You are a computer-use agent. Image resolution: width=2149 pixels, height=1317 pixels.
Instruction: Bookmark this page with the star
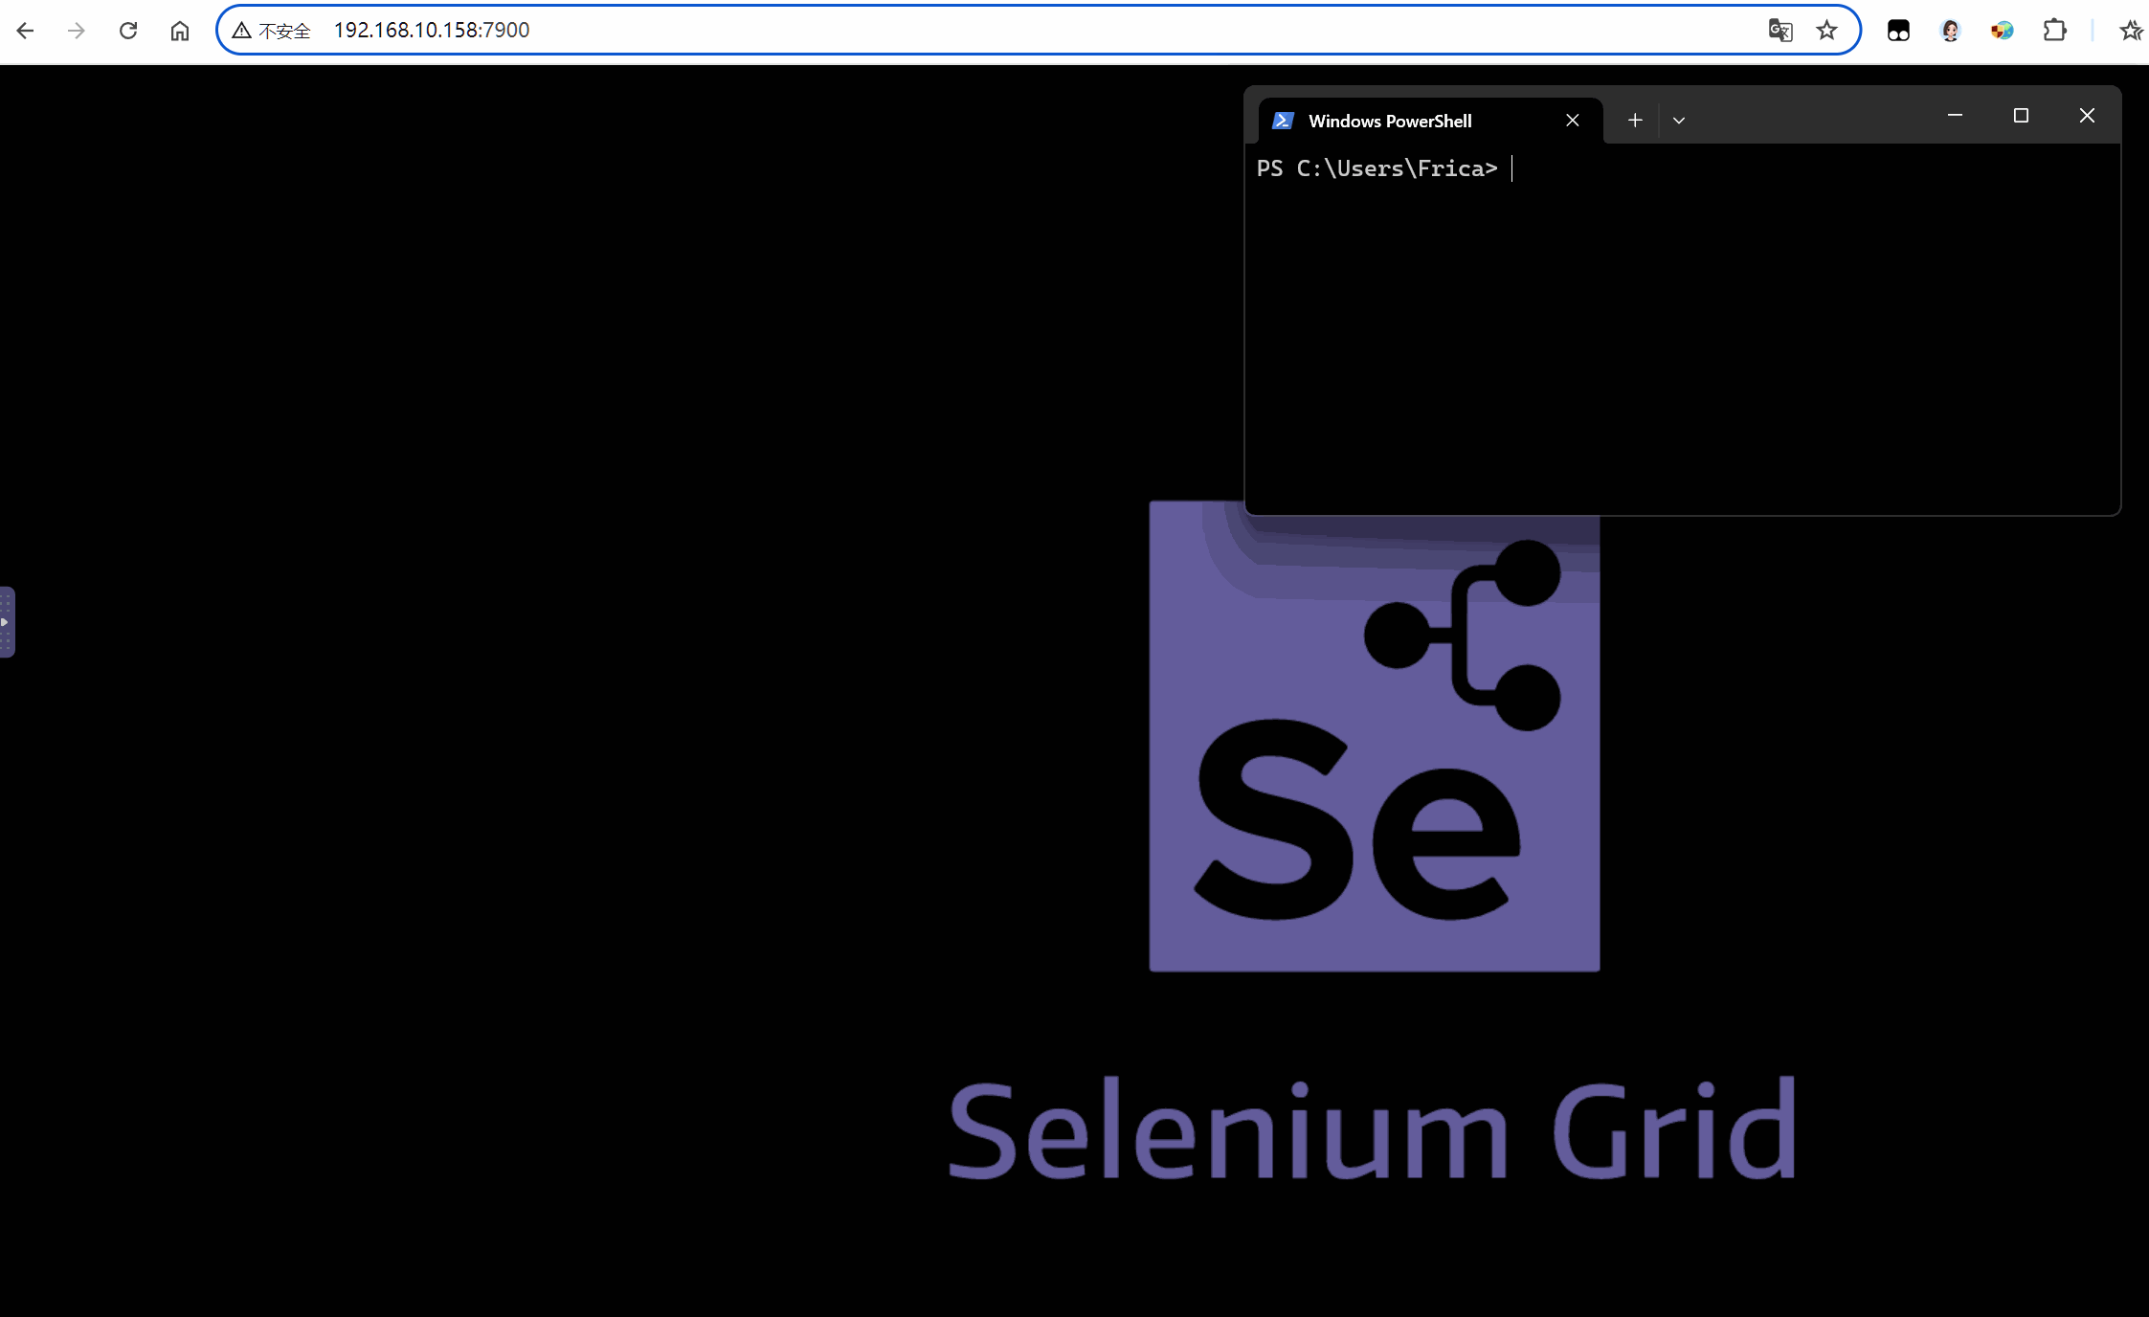[x=1827, y=31]
